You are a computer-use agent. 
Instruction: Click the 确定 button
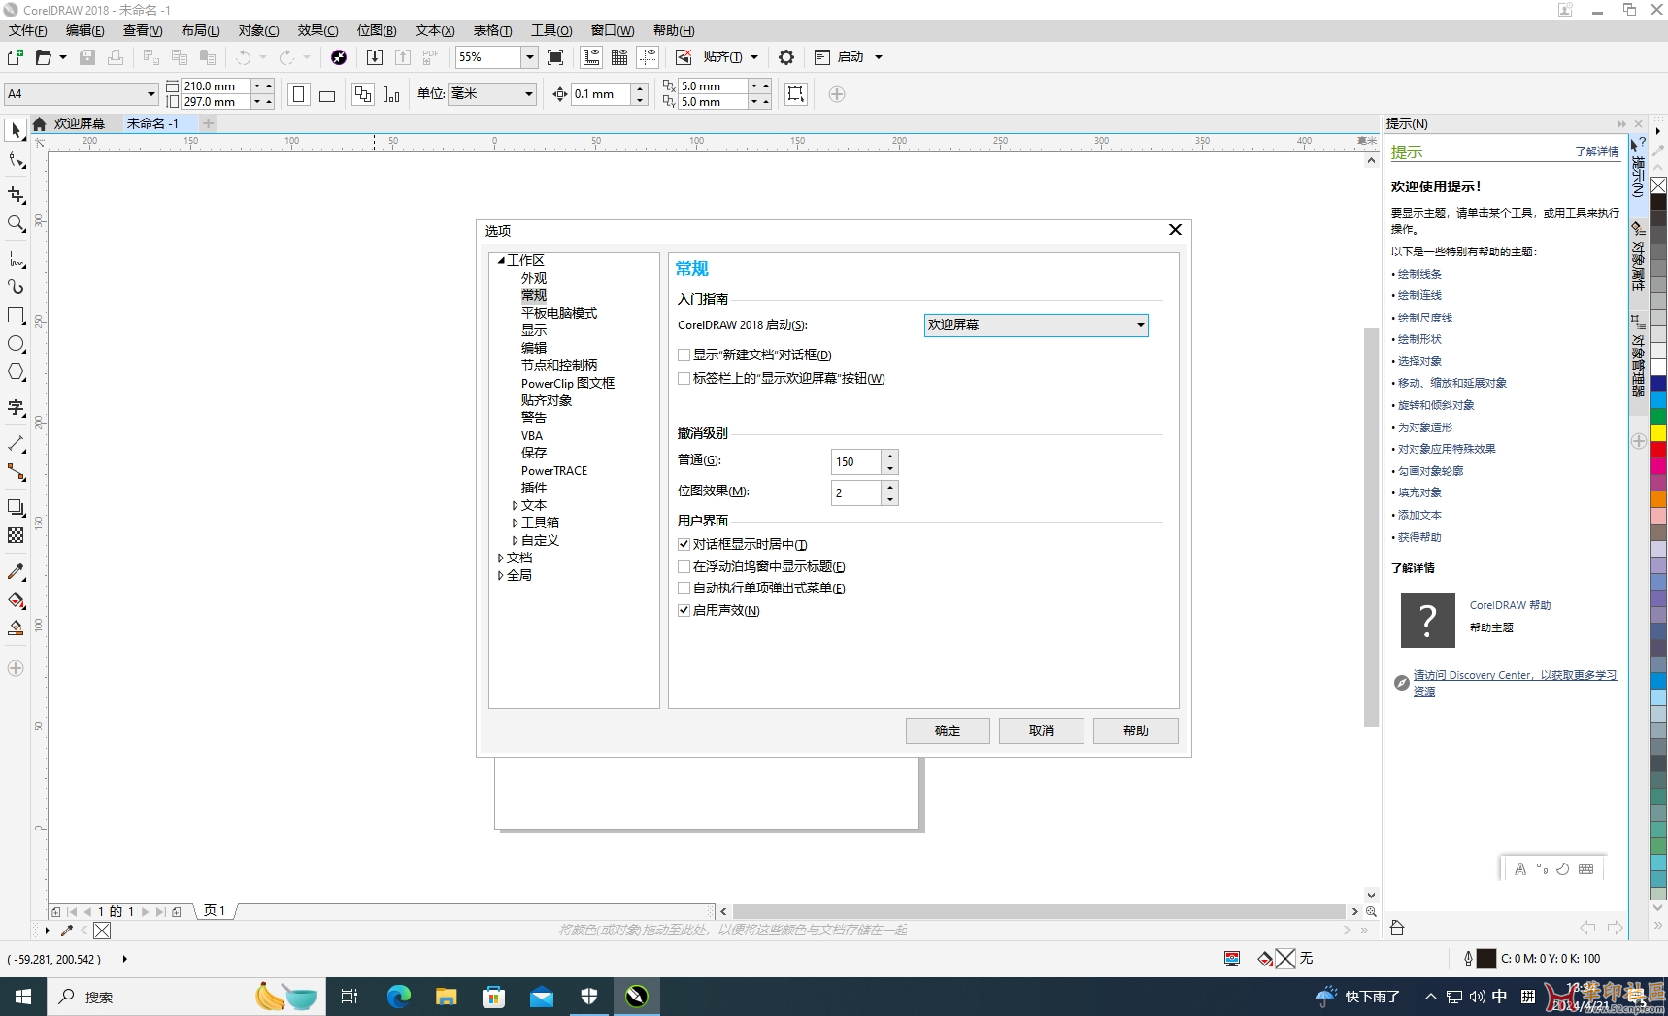[x=947, y=730]
